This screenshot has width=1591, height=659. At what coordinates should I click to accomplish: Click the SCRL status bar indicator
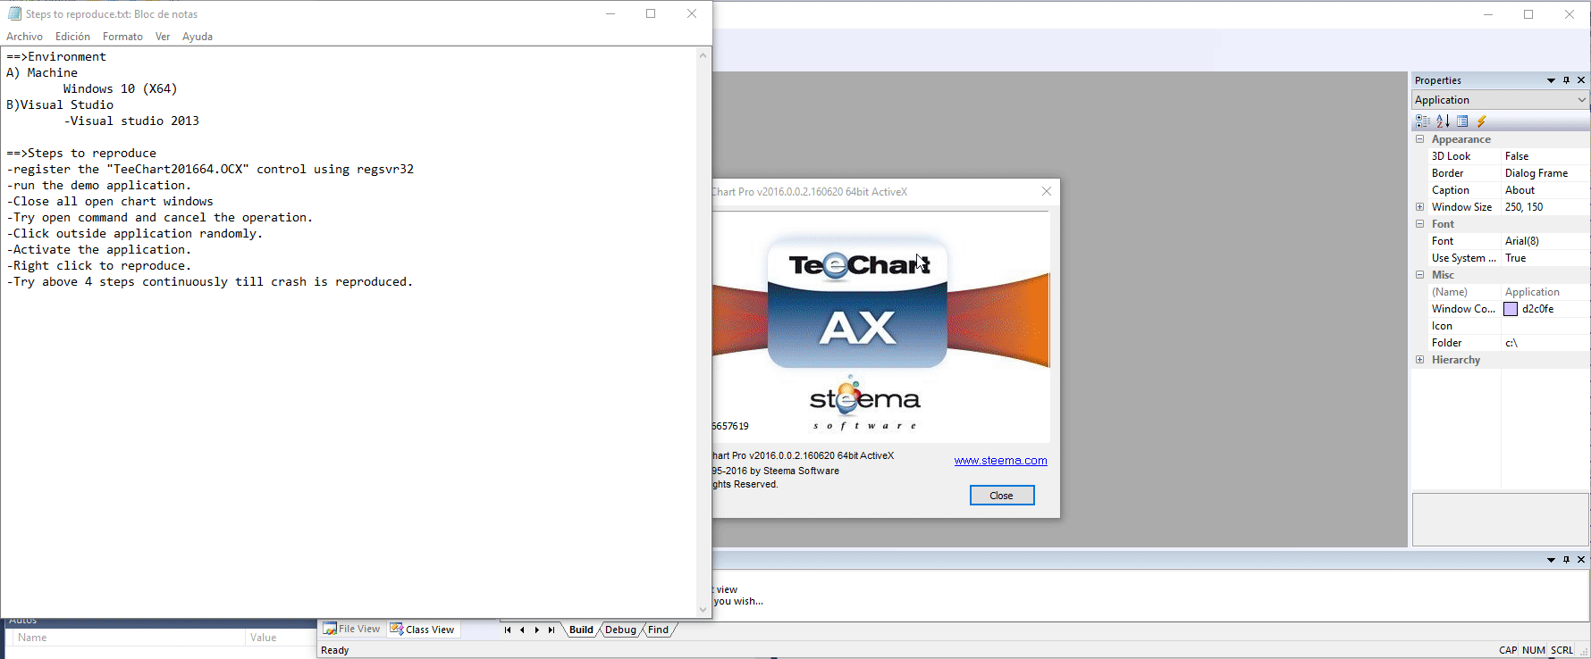pos(1562,650)
